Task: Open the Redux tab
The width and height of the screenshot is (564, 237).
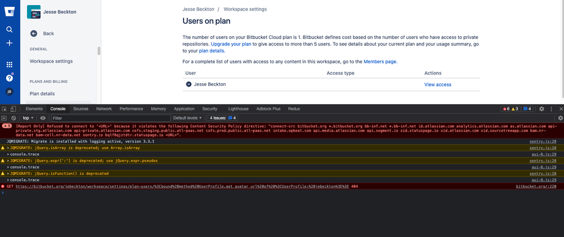Action: [x=294, y=109]
